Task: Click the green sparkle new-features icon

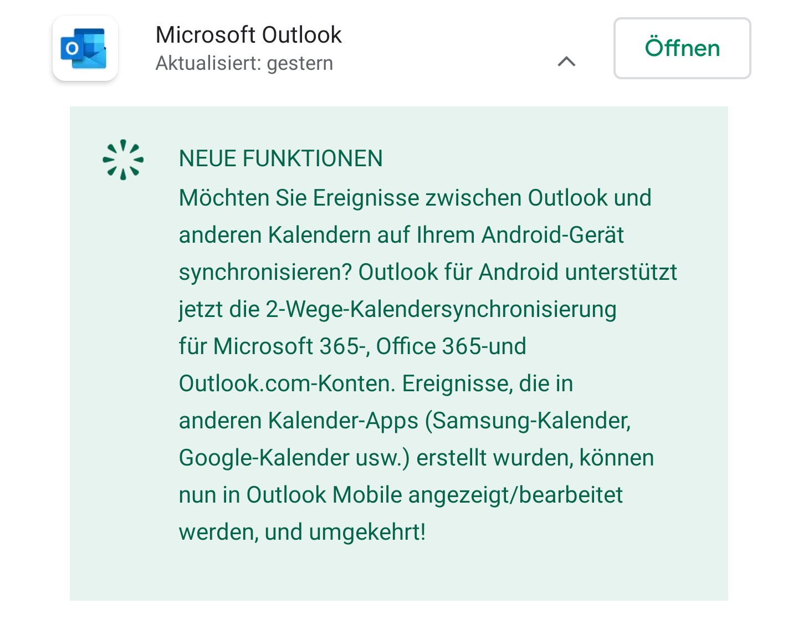Action: (x=123, y=160)
